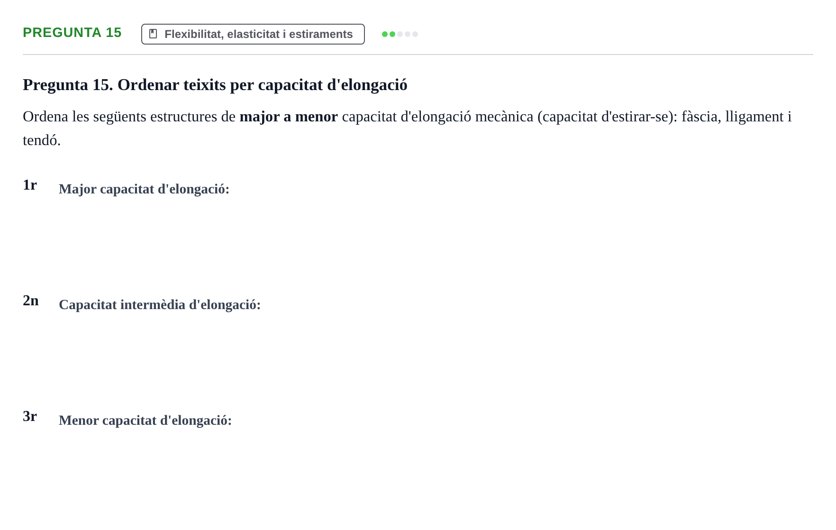Select the question title heading text
836x530 pixels.
(215, 85)
